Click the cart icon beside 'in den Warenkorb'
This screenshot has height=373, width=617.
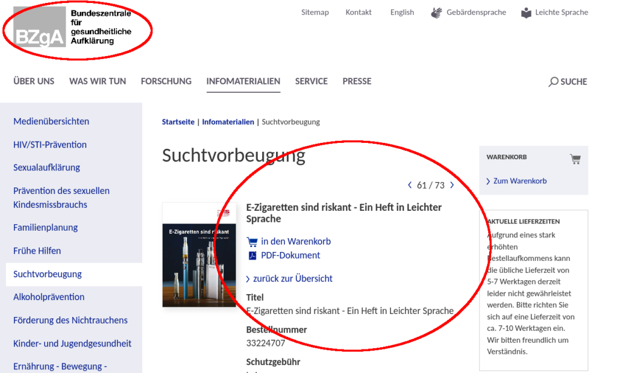pos(252,242)
